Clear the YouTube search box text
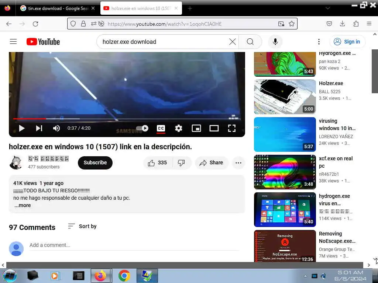The height and width of the screenshot is (283, 378). pos(233,42)
